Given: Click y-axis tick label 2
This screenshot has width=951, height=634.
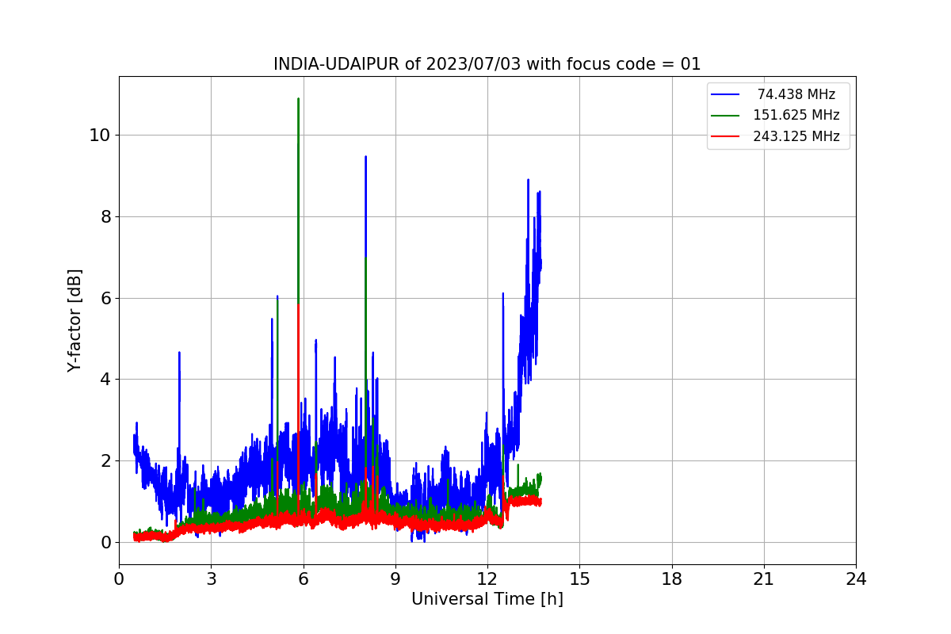Looking at the screenshot, I should [x=105, y=460].
